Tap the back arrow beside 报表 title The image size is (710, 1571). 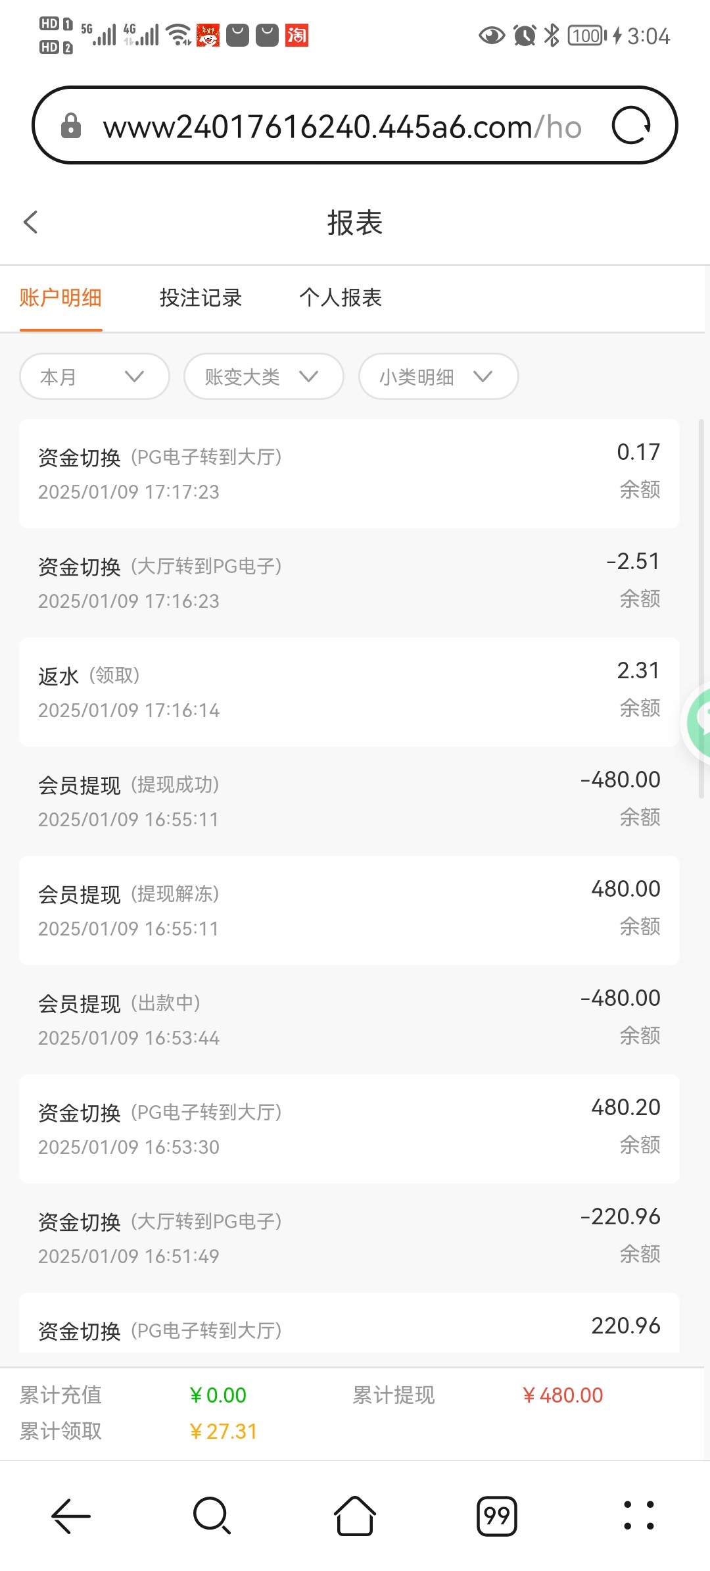coord(31,222)
